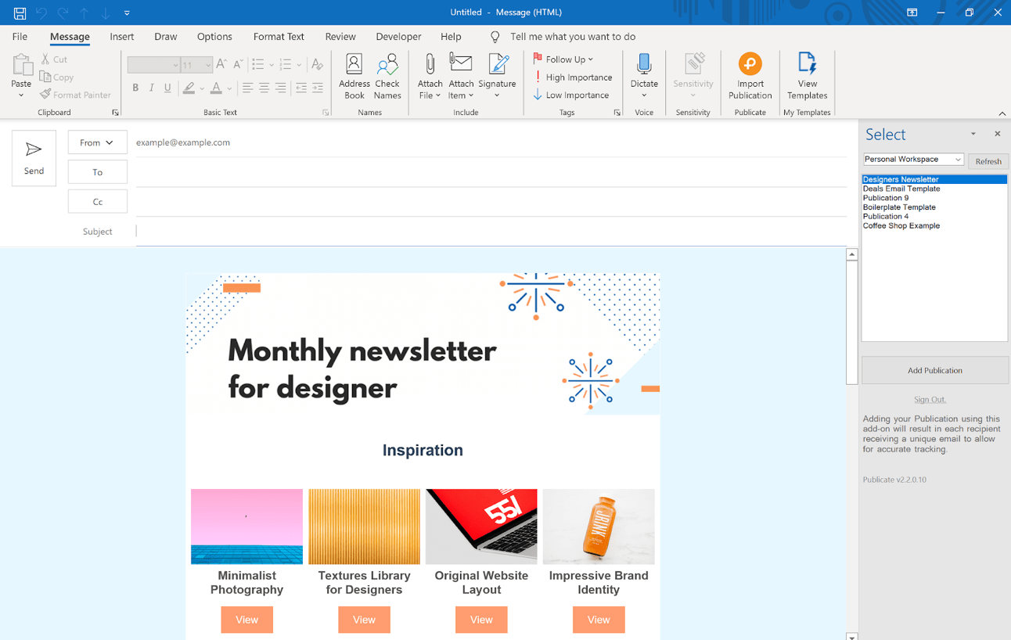
Task: Click the Sign Out link
Action: point(930,399)
